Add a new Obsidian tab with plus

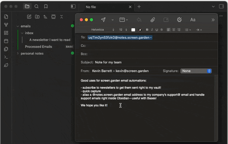click(139, 7)
